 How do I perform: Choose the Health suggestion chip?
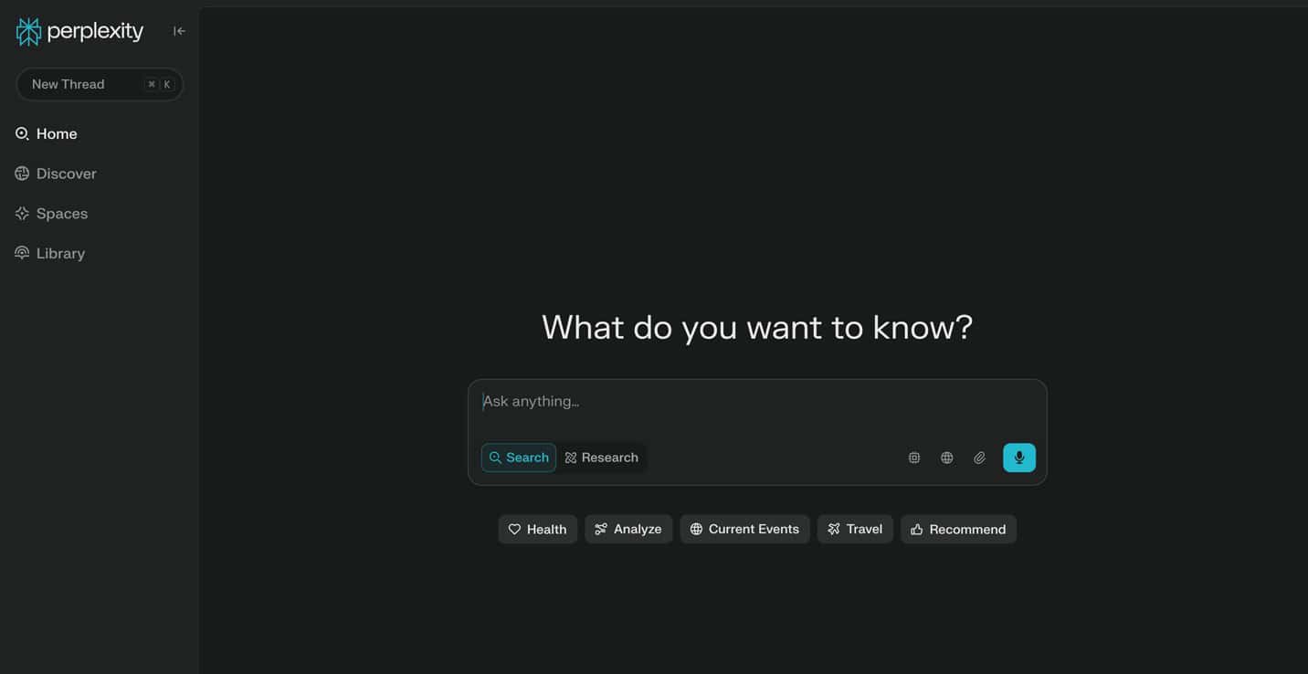tap(538, 529)
